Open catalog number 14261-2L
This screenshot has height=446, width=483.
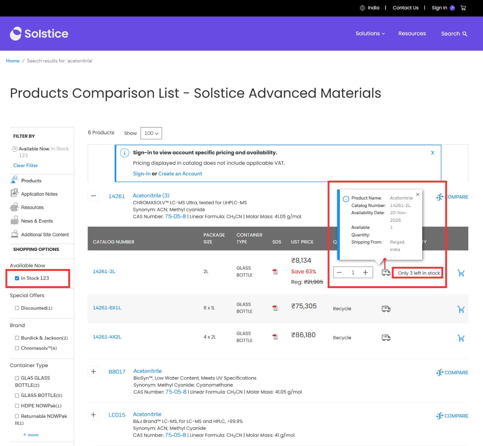pos(104,272)
